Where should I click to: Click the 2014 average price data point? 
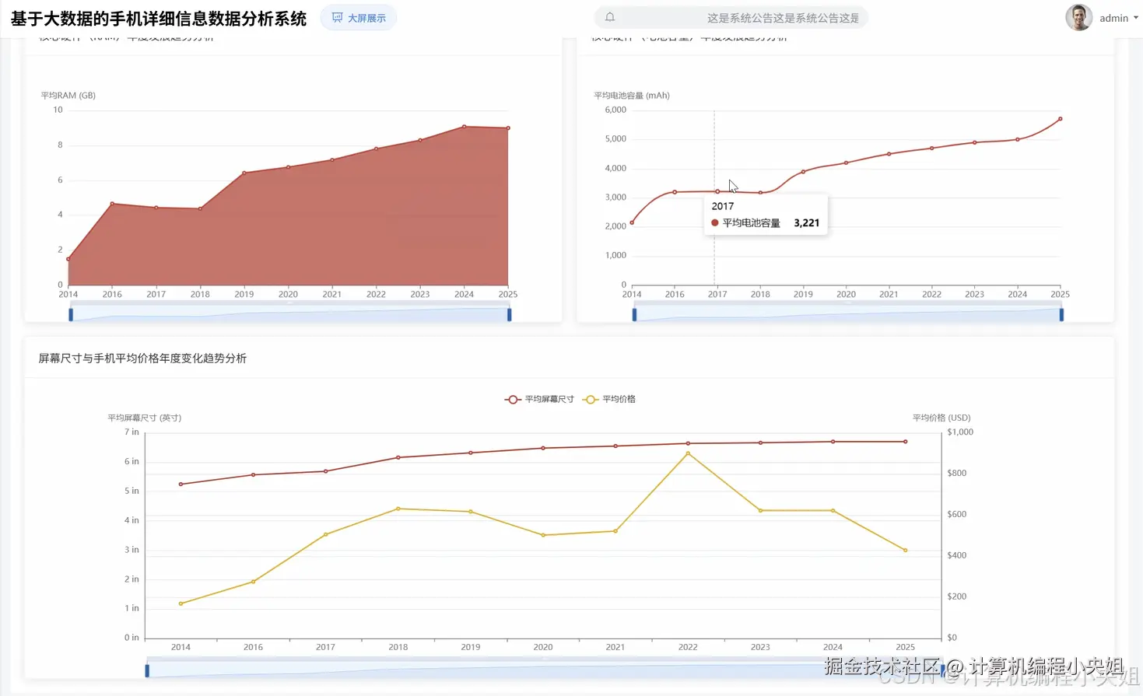181,603
